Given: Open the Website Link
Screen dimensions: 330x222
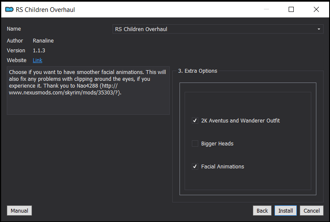Looking at the screenshot, I should point(38,60).
